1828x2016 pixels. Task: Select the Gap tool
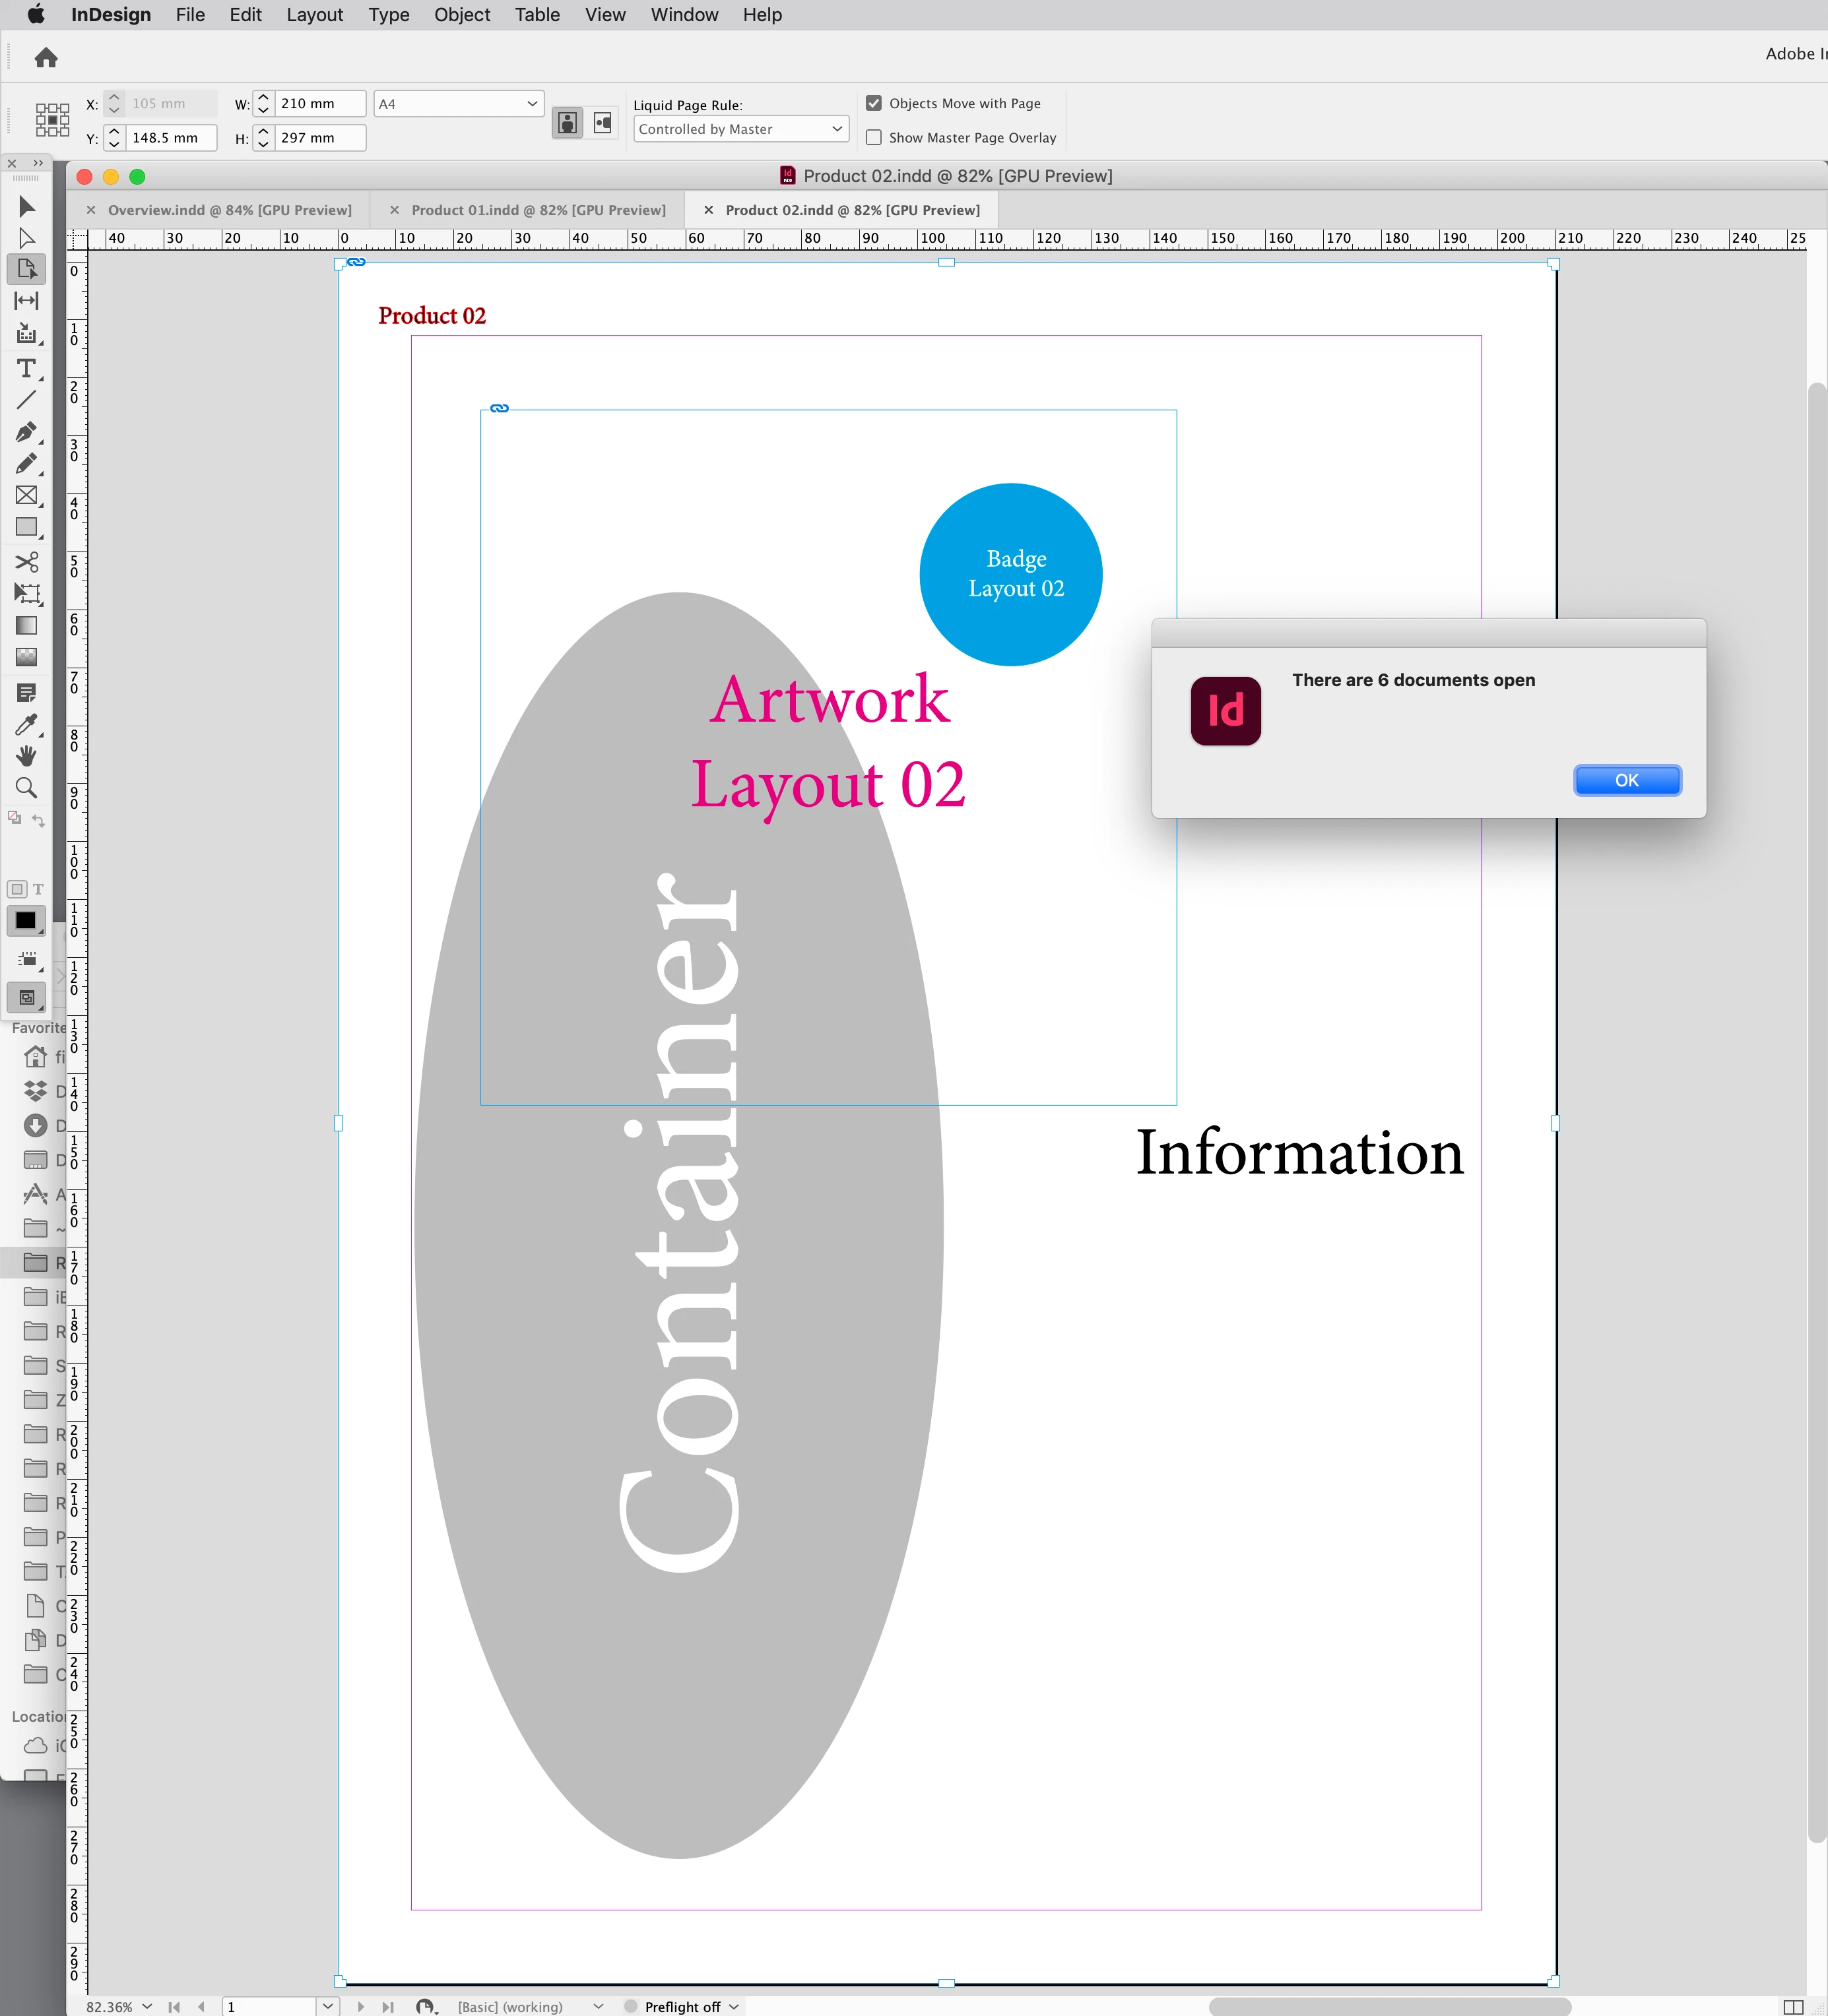point(26,300)
